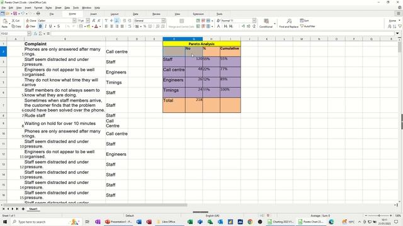403x226 pixels.
Task: Toggle Strikethrough formatting
Action: point(59,26)
